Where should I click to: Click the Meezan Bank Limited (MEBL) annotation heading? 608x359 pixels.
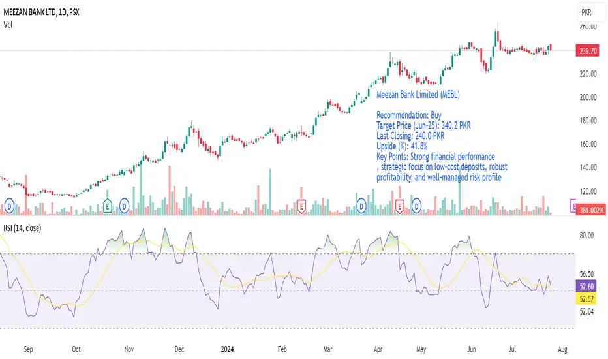pyautogui.click(x=418, y=95)
